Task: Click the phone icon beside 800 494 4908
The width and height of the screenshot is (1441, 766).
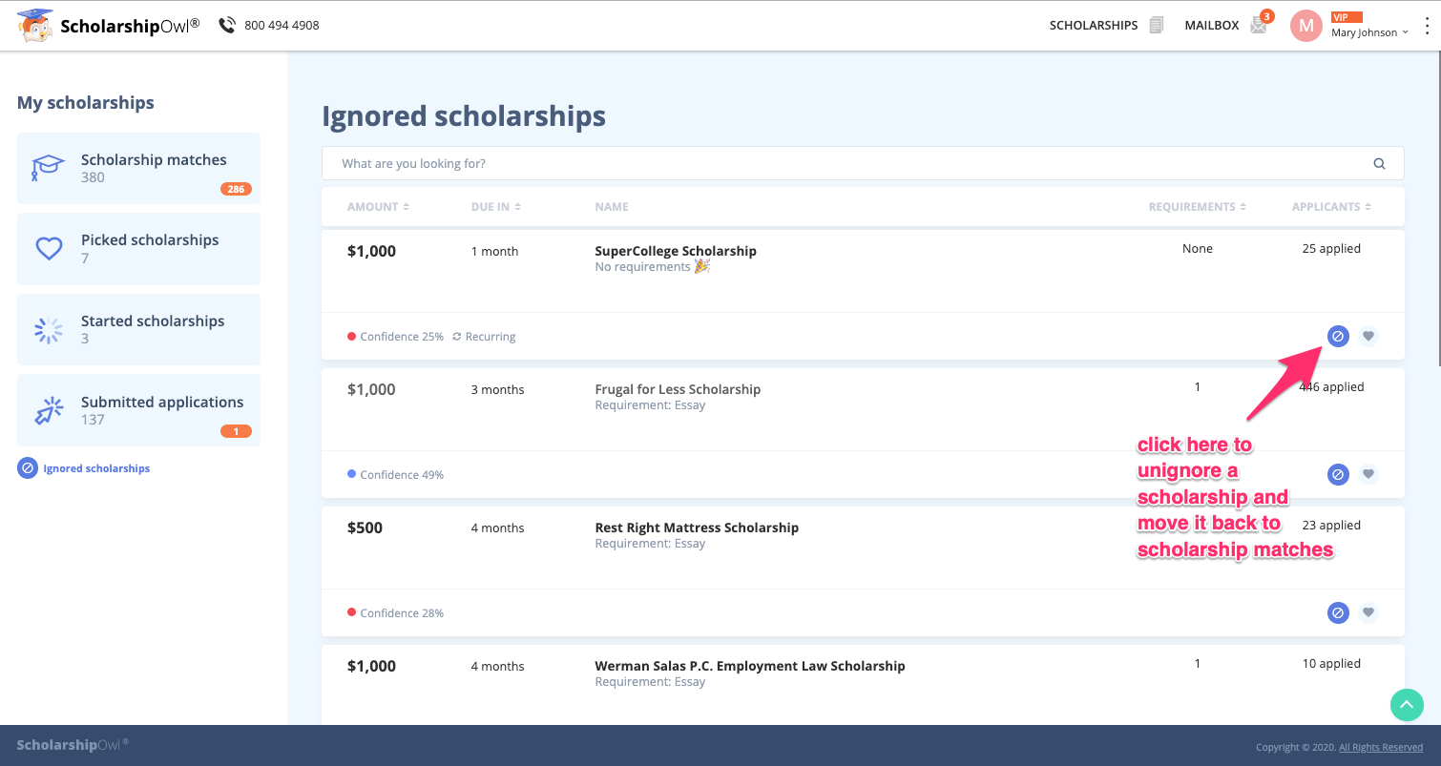Action: click(x=227, y=25)
